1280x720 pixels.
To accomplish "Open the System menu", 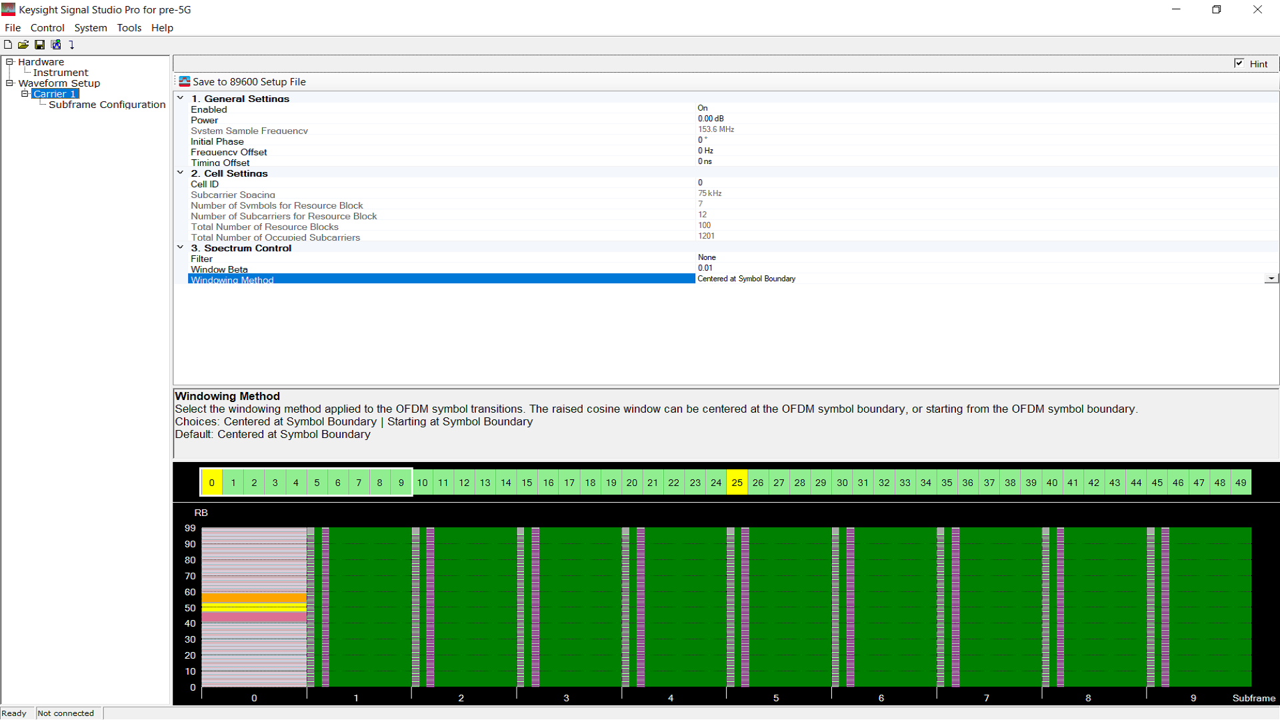I will click(90, 27).
